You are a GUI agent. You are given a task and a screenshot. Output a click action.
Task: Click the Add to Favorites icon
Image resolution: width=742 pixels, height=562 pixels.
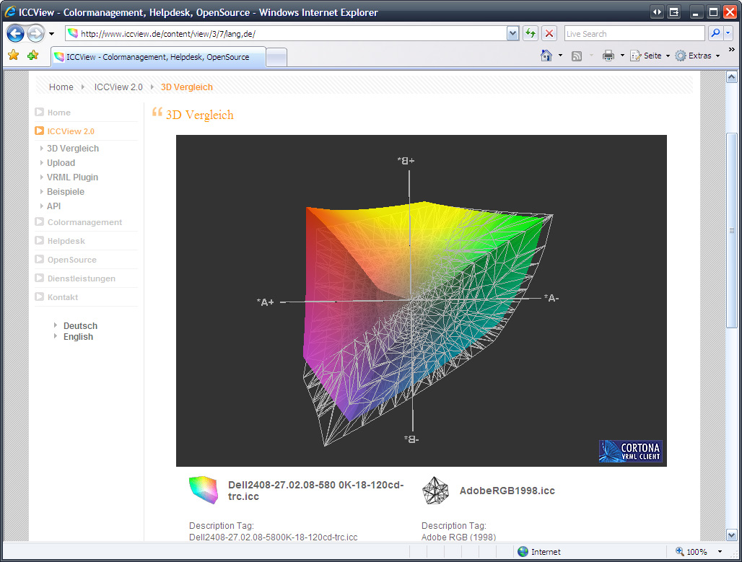coord(32,56)
